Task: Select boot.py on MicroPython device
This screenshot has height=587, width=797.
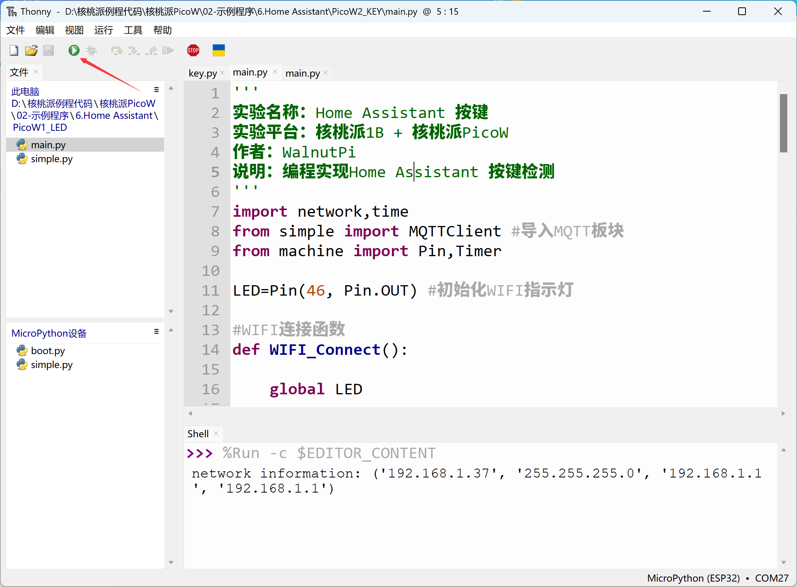Action: pyautogui.click(x=48, y=351)
